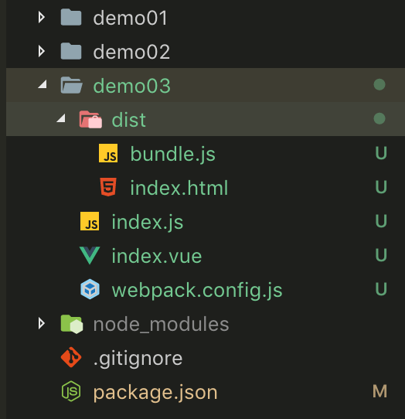Click the JS icon beside bundle.js
This screenshot has width=405, height=419.
point(108,153)
